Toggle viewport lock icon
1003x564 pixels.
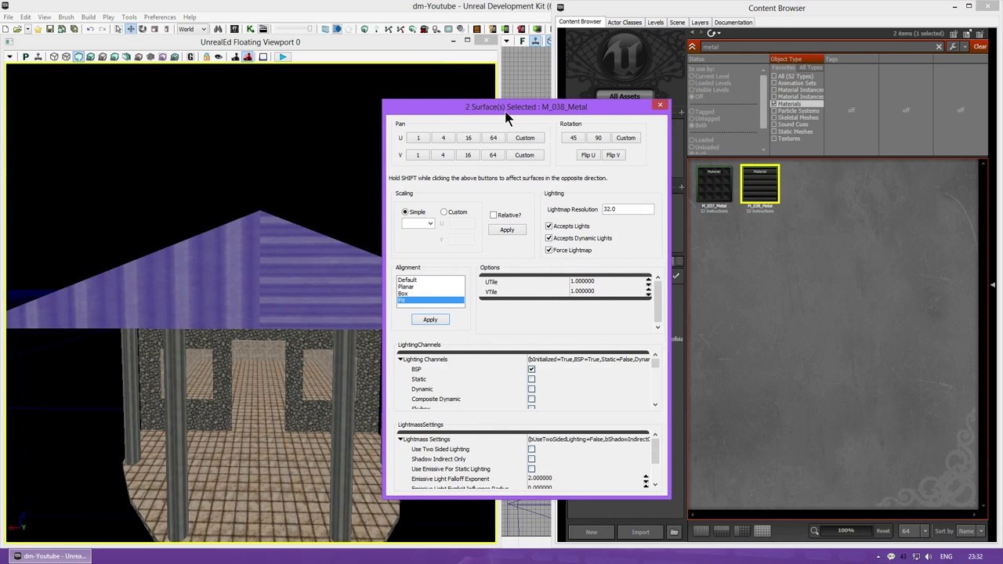pyautogui.click(x=206, y=56)
